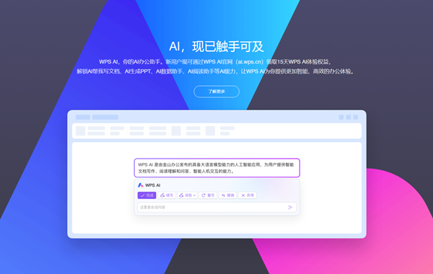Focus the WPS AI conversation input field
This screenshot has width=433, height=274.
click(216, 207)
